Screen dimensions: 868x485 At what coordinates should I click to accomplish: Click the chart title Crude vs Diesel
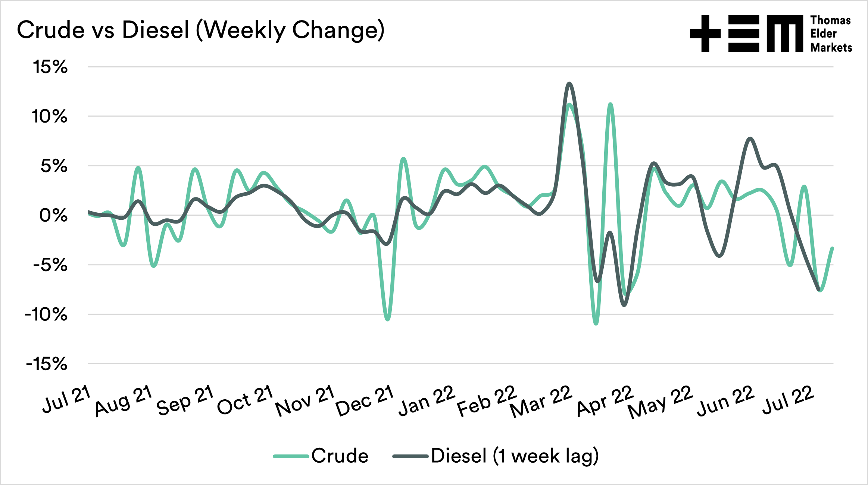point(200,30)
